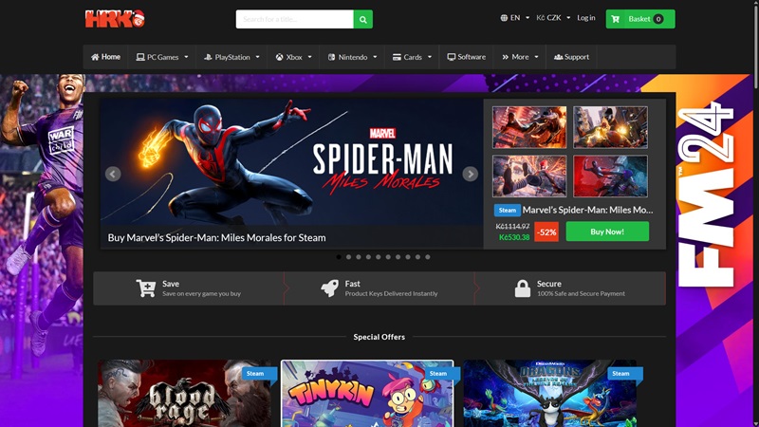This screenshot has width=759, height=427.
Task: Select the fourth carousel dot
Action: (368, 257)
